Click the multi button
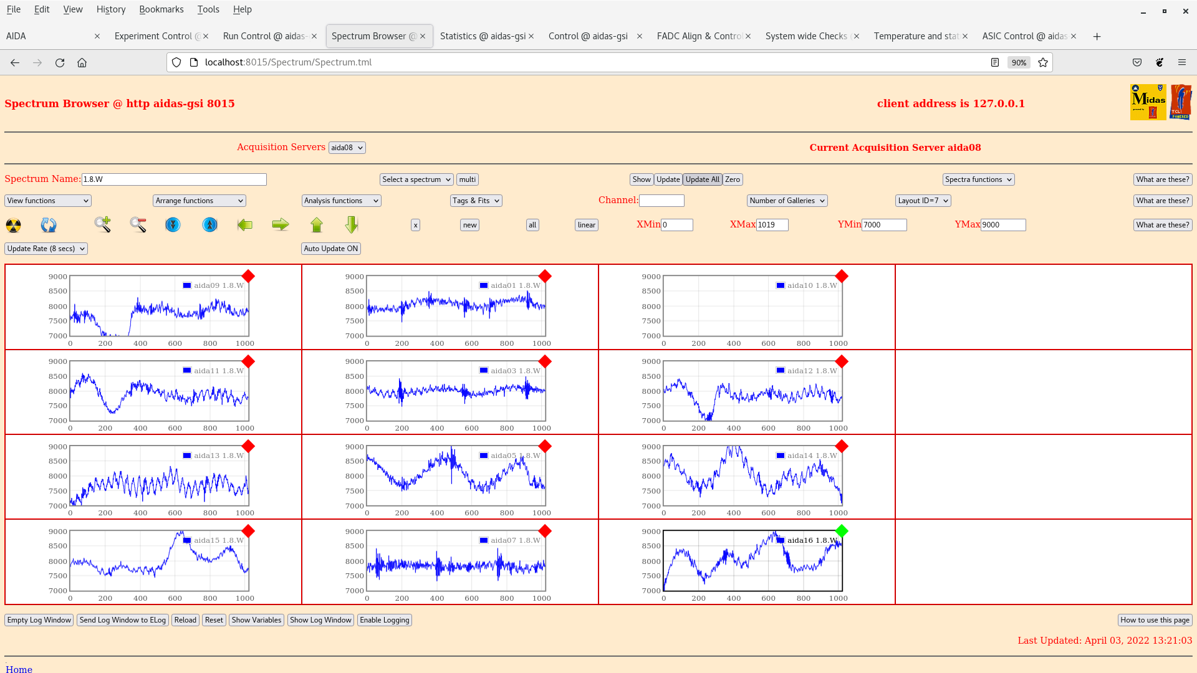1197x673 pixels. tap(468, 179)
